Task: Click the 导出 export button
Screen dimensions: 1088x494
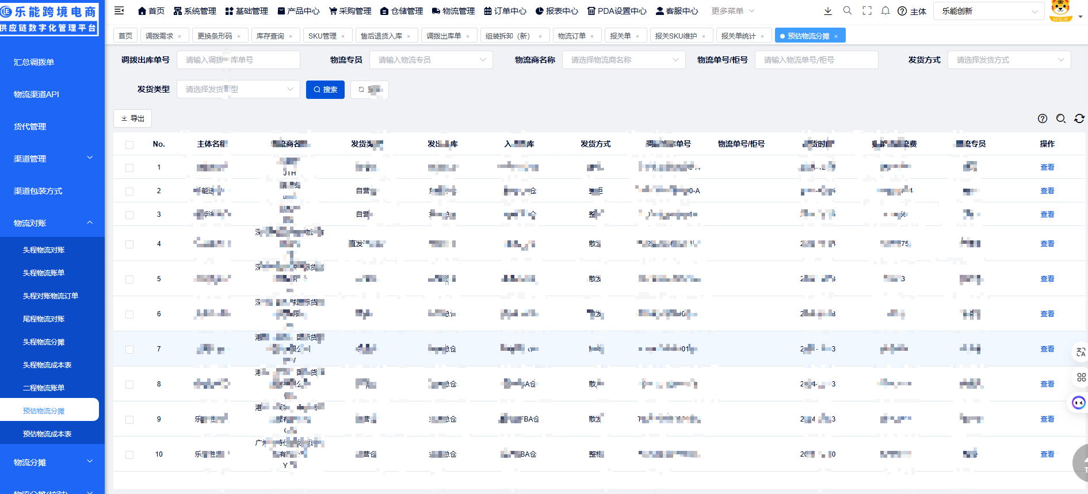Action: 132,118
